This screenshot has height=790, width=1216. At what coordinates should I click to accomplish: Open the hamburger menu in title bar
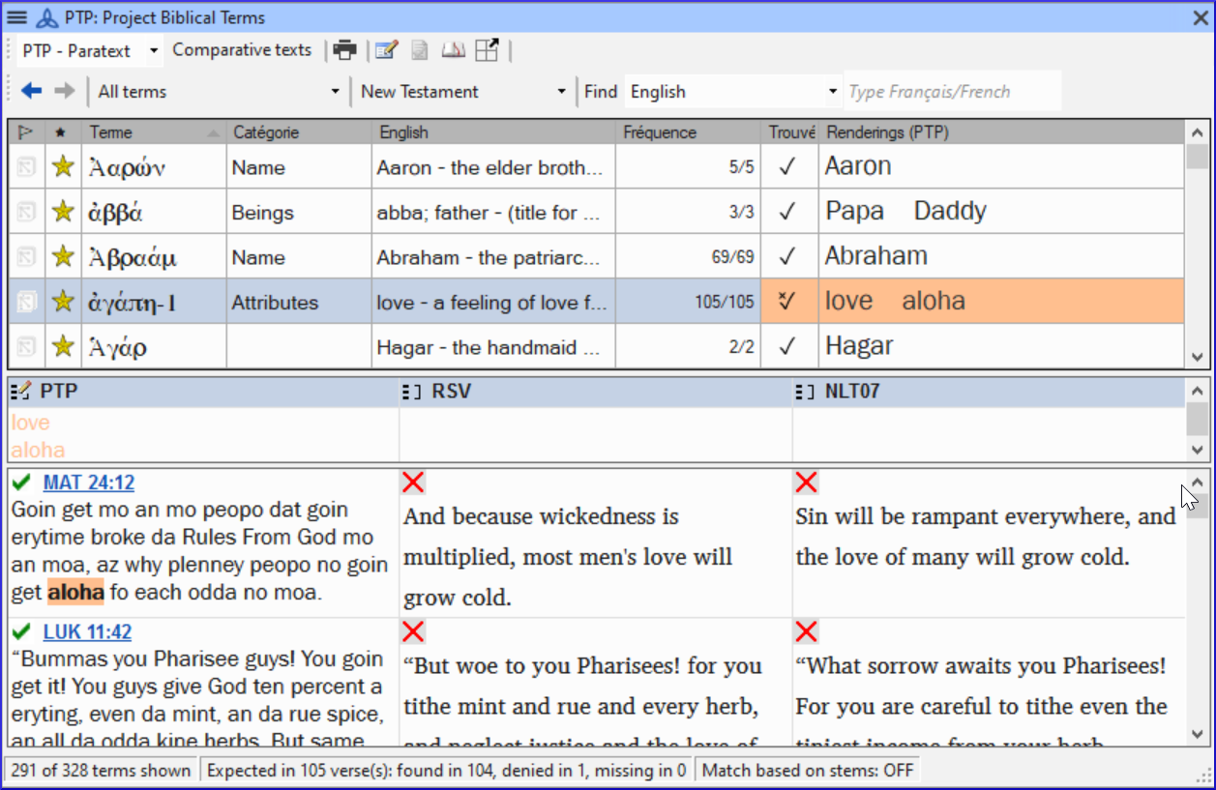coord(16,17)
